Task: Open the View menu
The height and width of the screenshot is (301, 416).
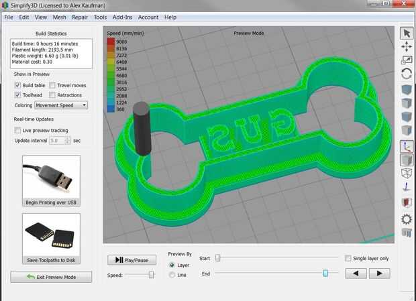Action: tap(41, 17)
